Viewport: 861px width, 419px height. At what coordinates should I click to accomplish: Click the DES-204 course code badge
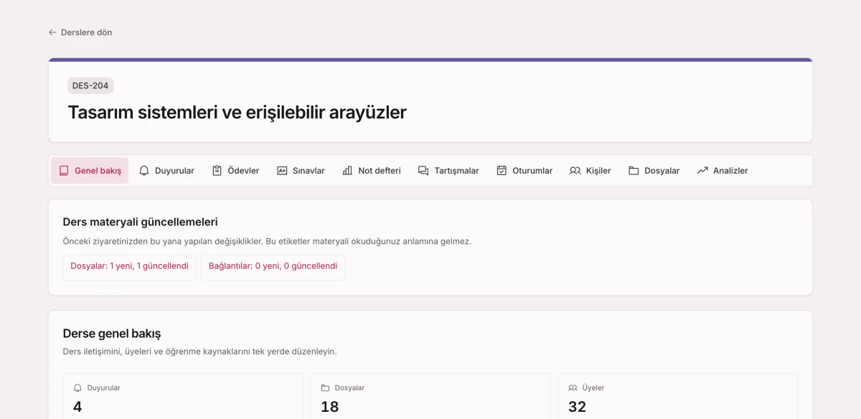tap(90, 85)
